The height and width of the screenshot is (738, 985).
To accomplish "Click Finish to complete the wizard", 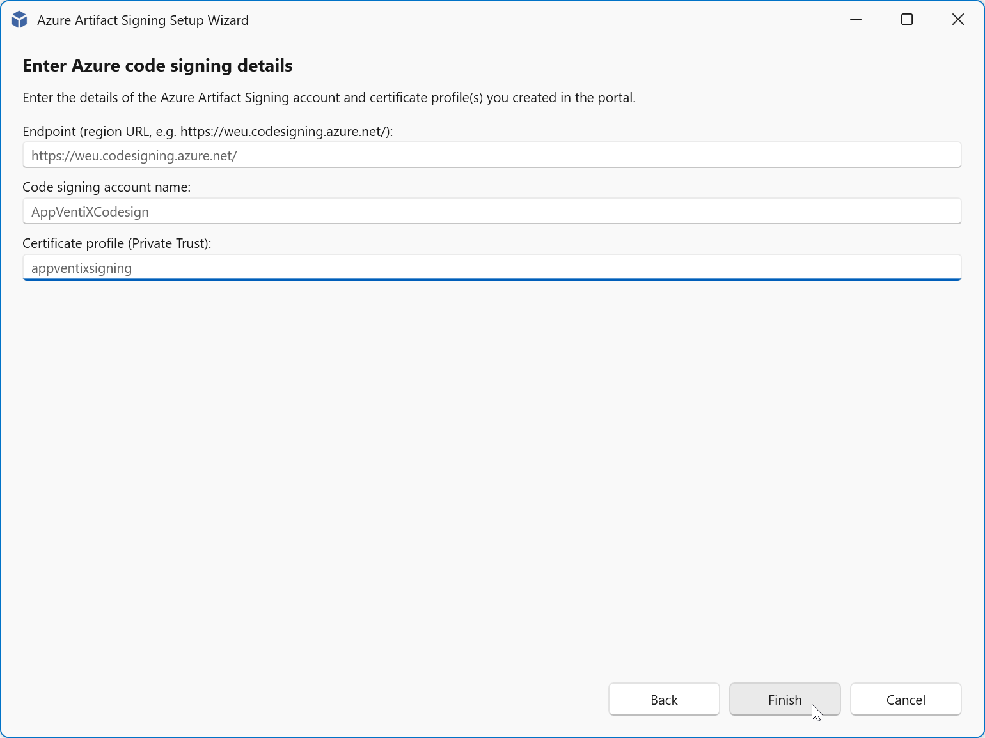I will [x=785, y=700].
